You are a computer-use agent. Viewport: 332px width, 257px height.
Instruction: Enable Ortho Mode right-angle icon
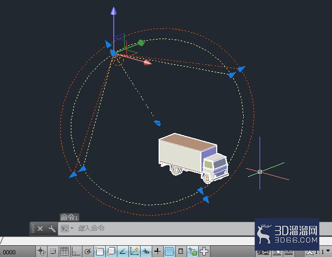pyautogui.click(x=76, y=251)
